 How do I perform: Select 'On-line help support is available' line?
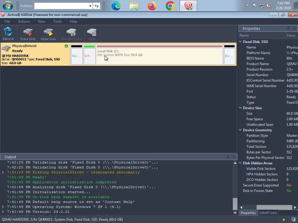(x=58, y=197)
